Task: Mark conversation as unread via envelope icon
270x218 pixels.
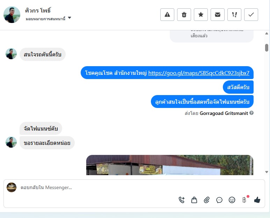Action: (x=218, y=15)
